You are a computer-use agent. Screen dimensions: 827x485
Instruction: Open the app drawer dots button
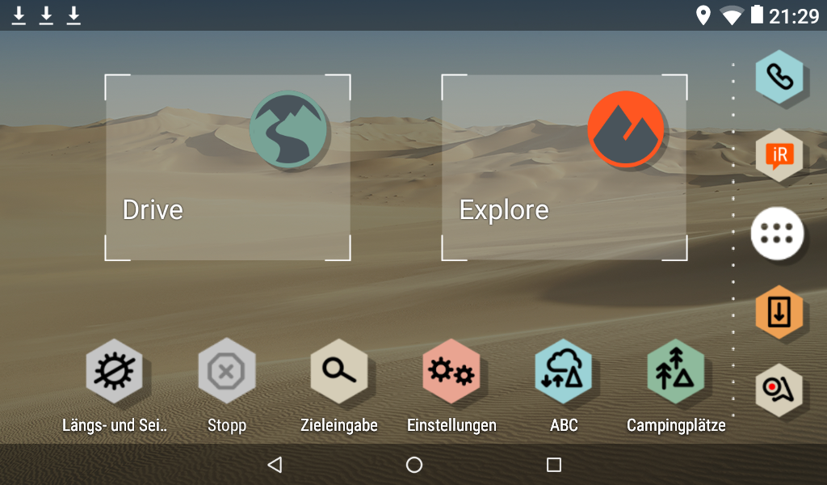point(777,234)
